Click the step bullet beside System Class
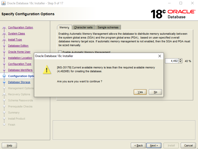Image resolution: width=198 pixels, height=149 pixels. tap(4, 33)
